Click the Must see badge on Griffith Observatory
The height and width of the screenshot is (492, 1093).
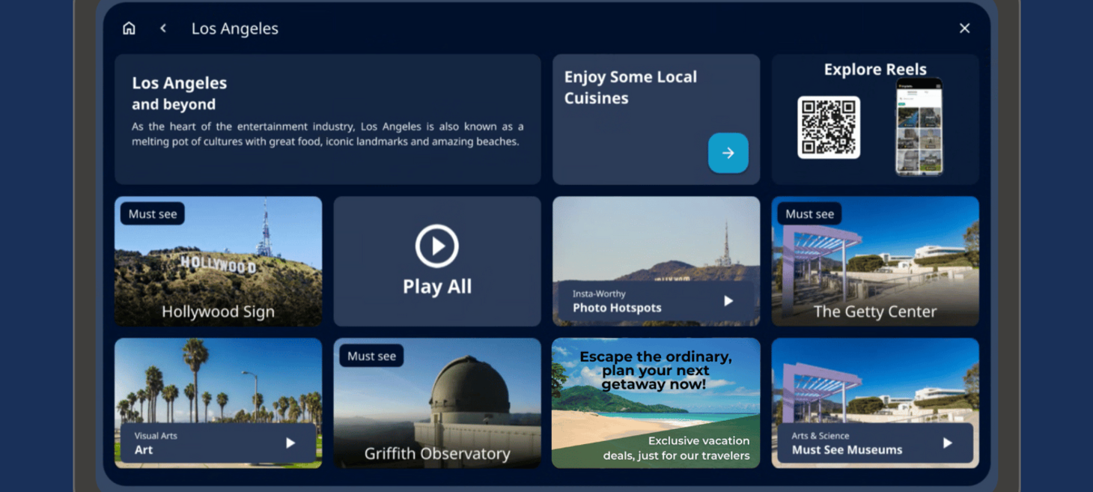(371, 356)
